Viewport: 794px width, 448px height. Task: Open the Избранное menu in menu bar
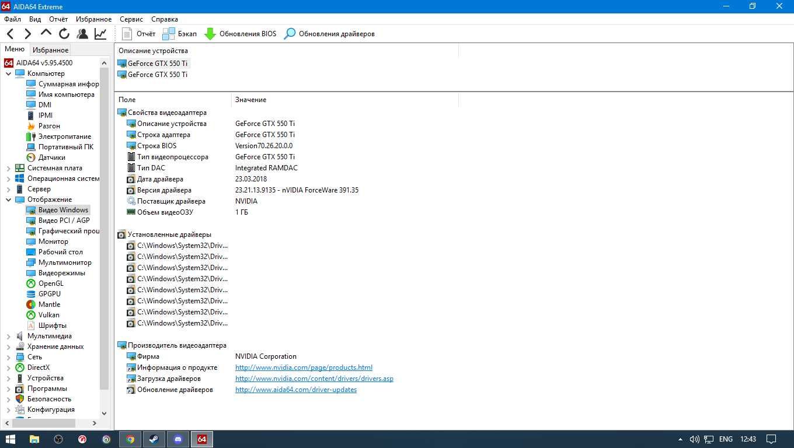pyautogui.click(x=93, y=19)
